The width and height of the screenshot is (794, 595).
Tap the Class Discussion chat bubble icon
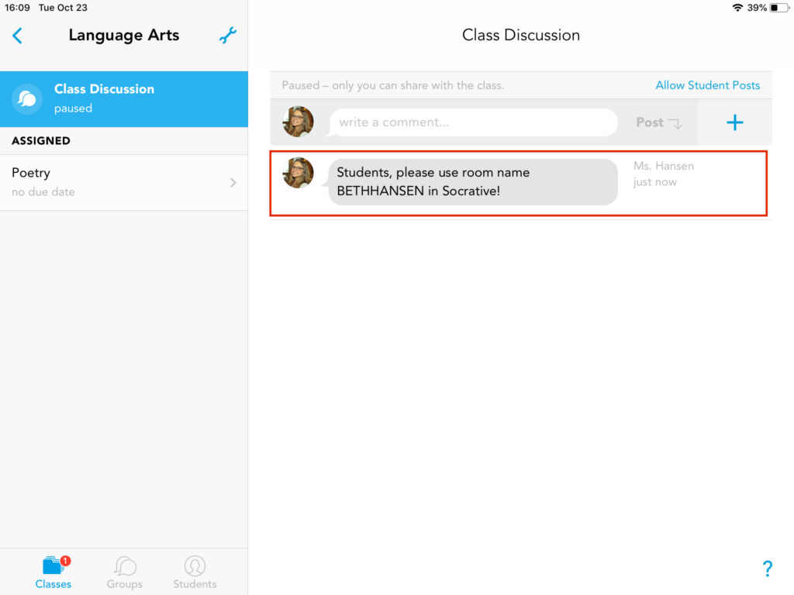(27, 99)
